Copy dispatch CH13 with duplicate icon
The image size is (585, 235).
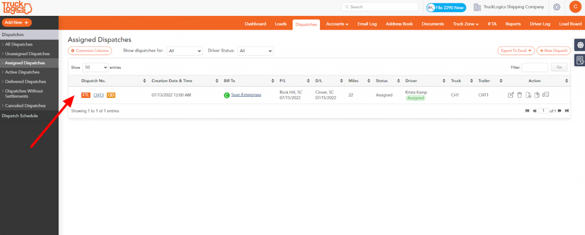(x=537, y=95)
